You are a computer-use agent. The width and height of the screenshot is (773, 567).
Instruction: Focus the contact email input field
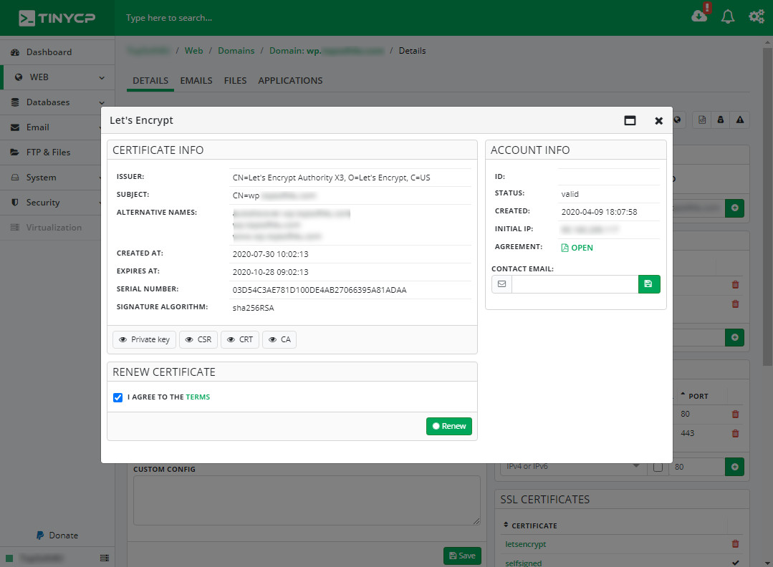pos(575,283)
